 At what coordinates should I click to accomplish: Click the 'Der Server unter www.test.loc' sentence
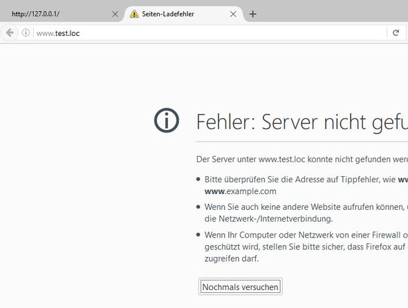pos(250,159)
